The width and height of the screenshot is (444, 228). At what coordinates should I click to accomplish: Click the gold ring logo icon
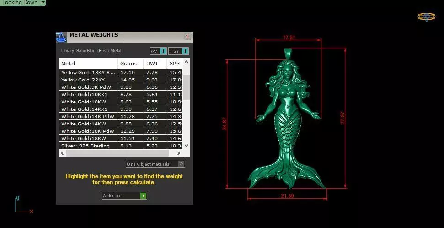[x=427, y=17]
